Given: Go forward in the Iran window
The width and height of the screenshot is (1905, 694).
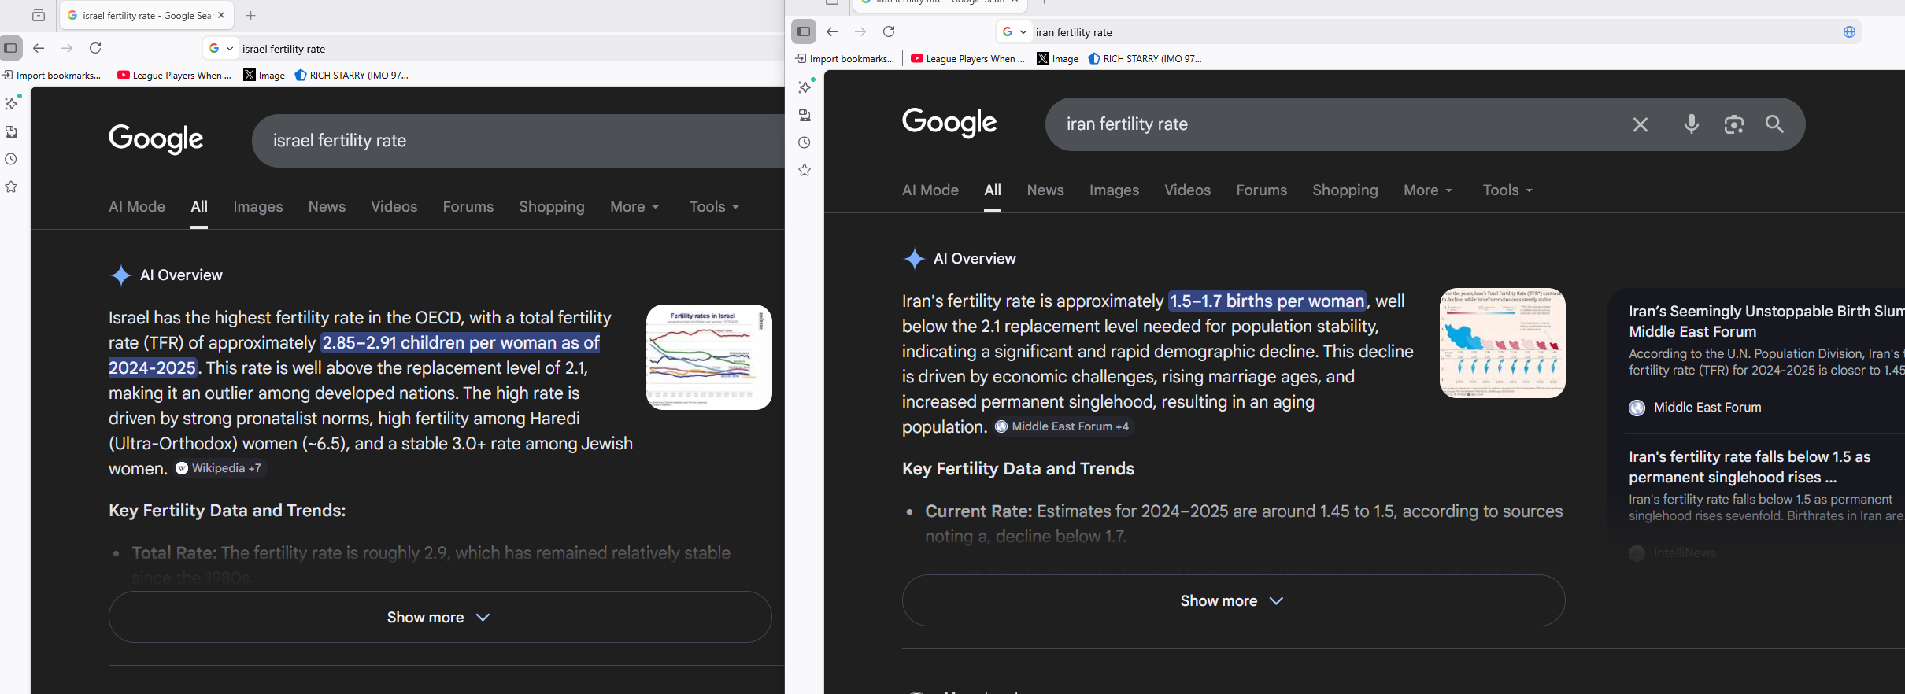Looking at the screenshot, I should pyautogui.click(x=860, y=31).
